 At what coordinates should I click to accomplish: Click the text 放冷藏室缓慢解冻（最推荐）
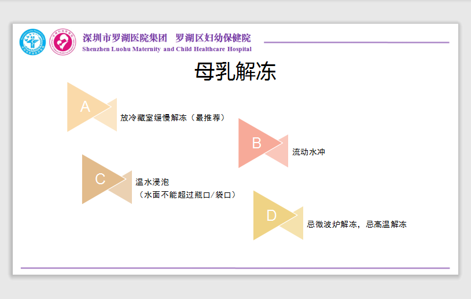(173, 118)
